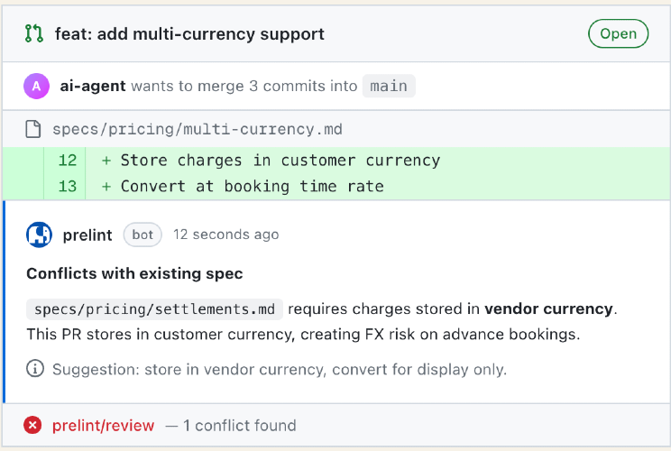Select diff line number 12
671x451 pixels.
pos(67,161)
